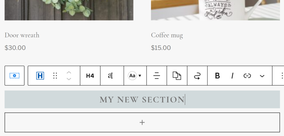Image resolution: width=284 pixels, height=136 pixels.
Task: Add a block with the plus button
Action: click(142, 122)
